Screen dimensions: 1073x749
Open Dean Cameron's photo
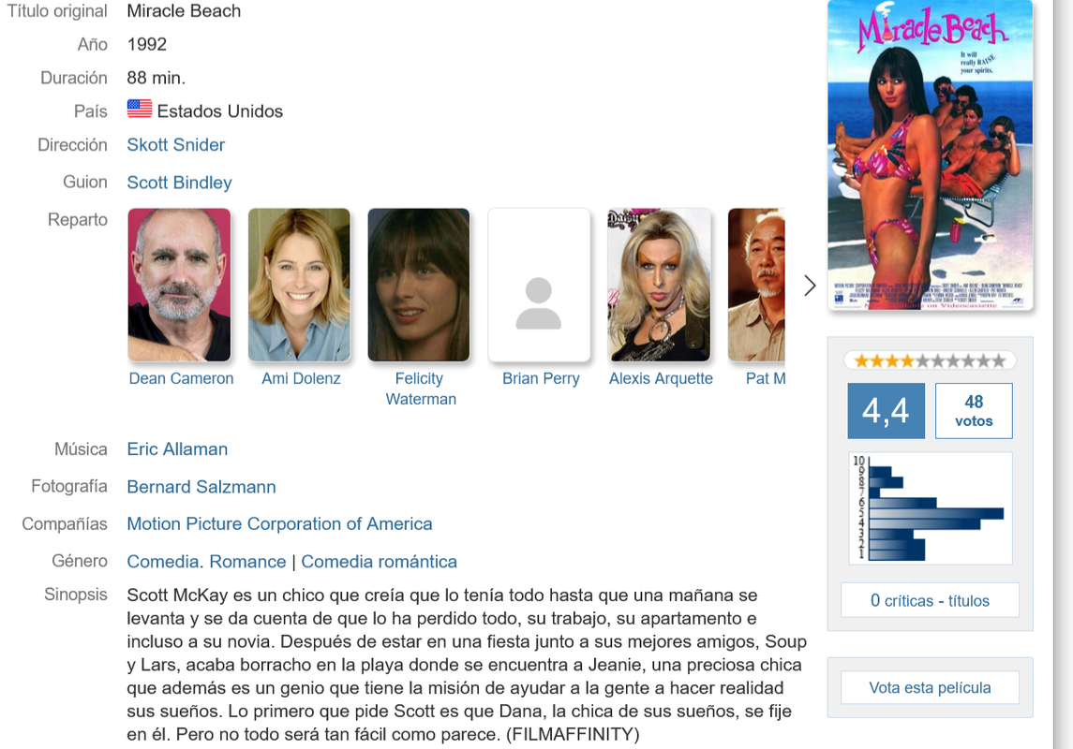[x=179, y=285]
